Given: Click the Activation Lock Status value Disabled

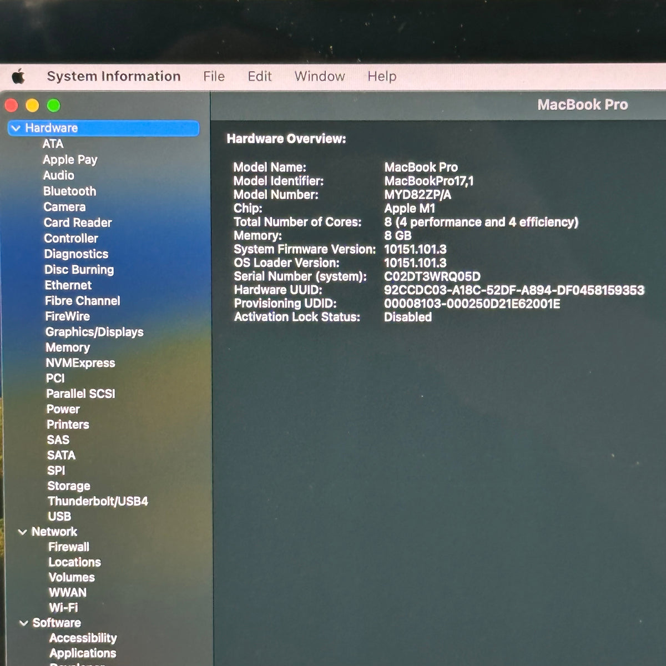Looking at the screenshot, I should [408, 317].
